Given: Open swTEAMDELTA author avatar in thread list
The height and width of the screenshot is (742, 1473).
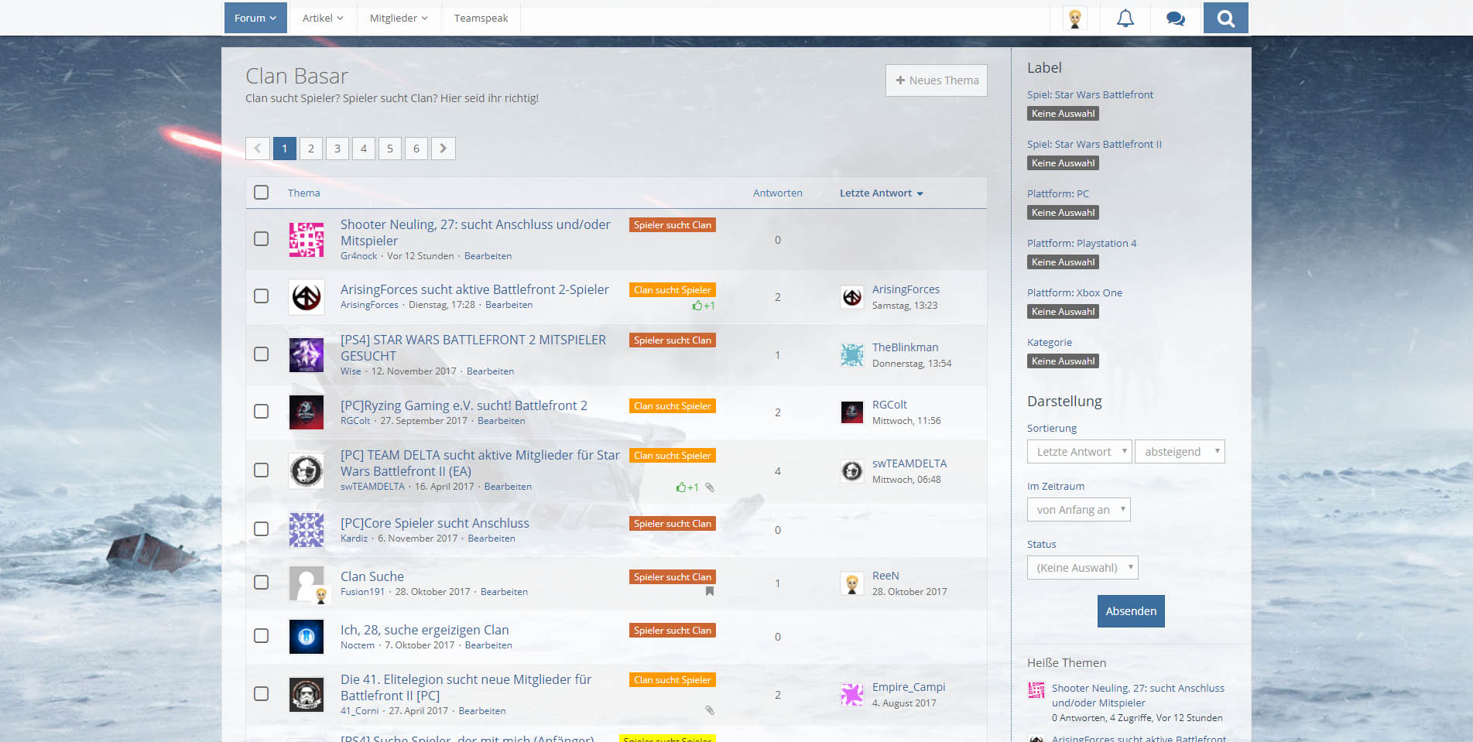Looking at the screenshot, I should [x=307, y=470].
